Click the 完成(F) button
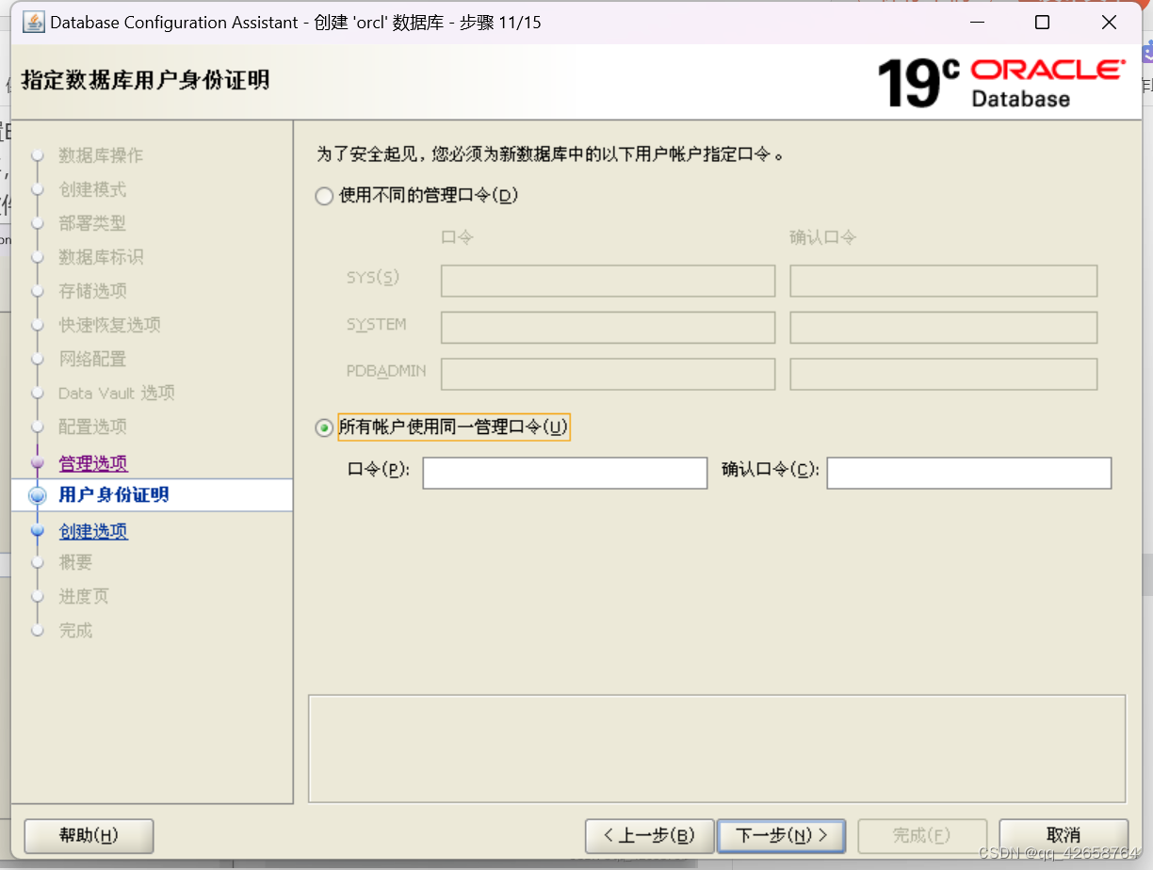1153x870 pixels. pos(922,835)
